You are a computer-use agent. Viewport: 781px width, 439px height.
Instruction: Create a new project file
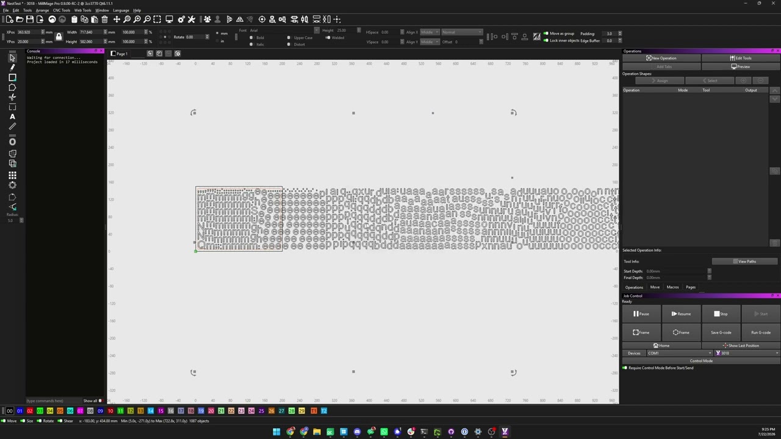(x=10, y=20)
